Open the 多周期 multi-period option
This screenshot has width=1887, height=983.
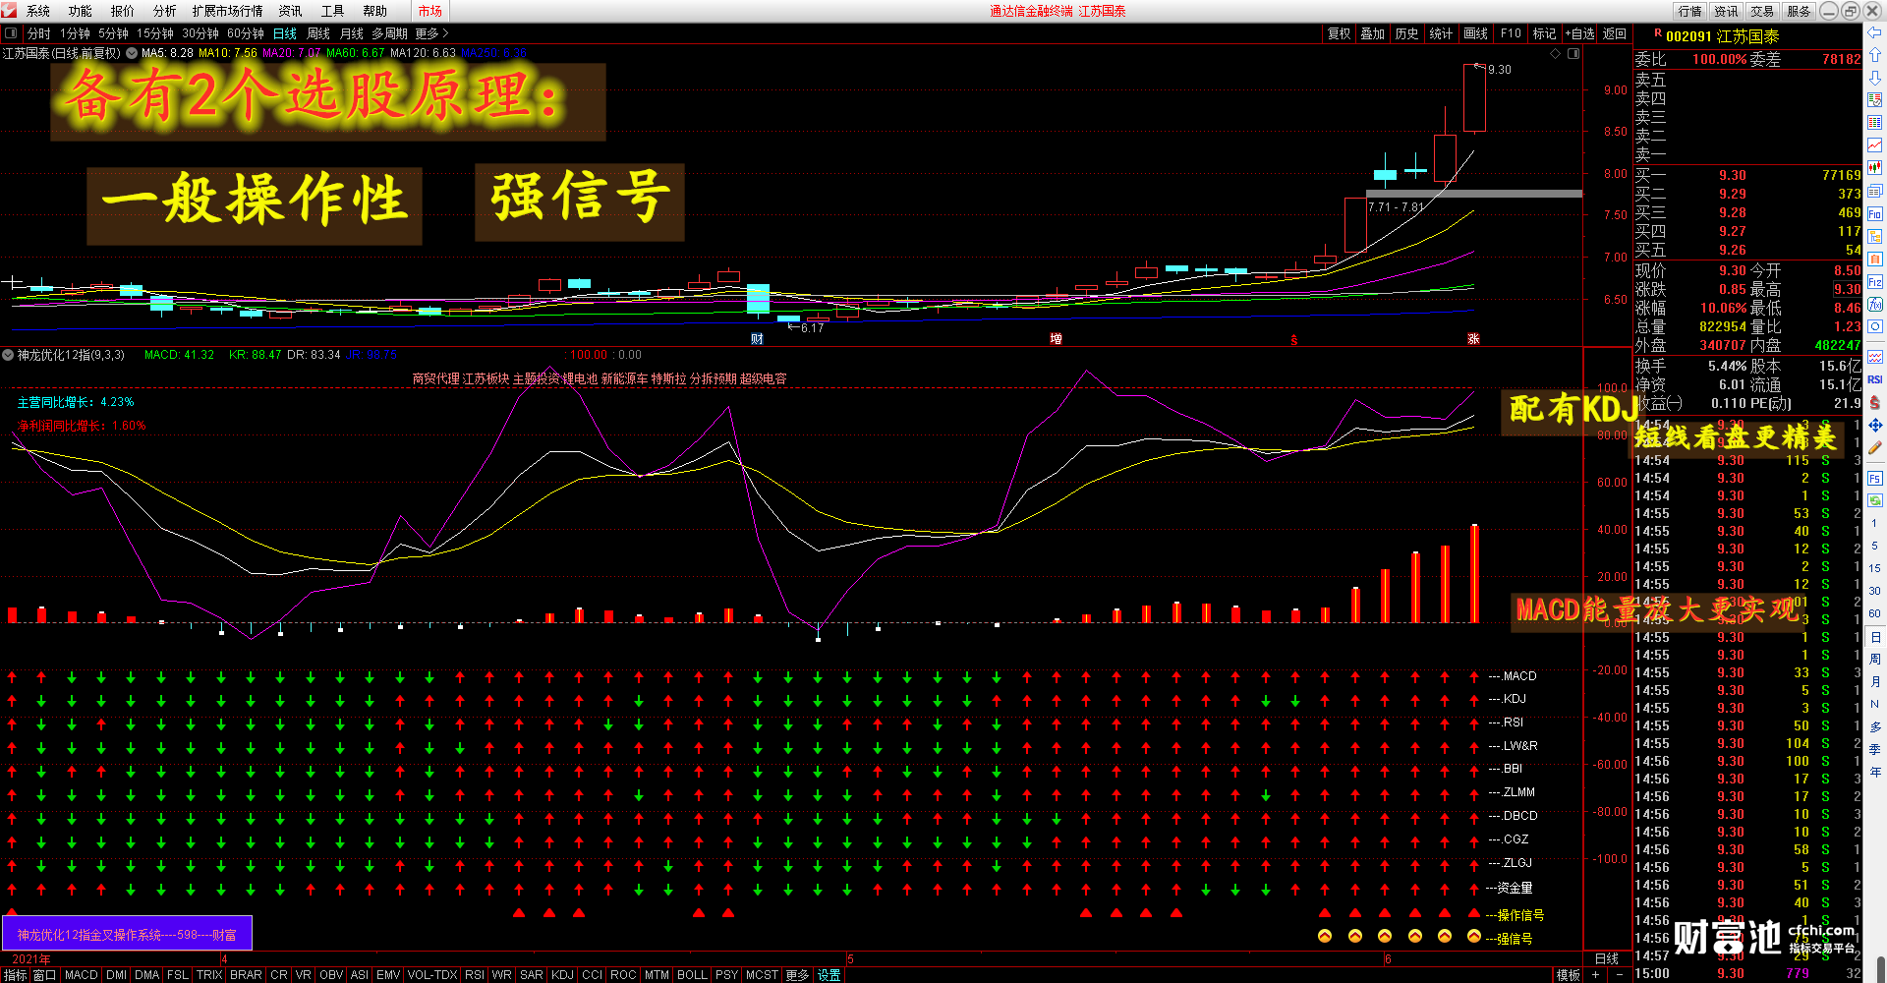click(x=389, y=33)
